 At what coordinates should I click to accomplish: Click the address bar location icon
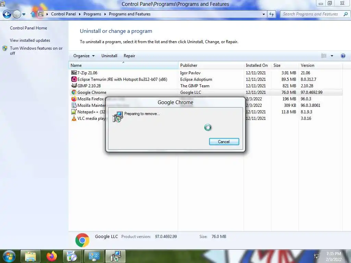point(41,14)
